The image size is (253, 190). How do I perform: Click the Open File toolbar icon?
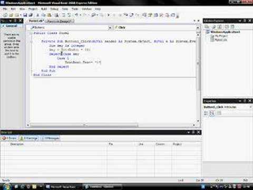click(x=11, y=15)
